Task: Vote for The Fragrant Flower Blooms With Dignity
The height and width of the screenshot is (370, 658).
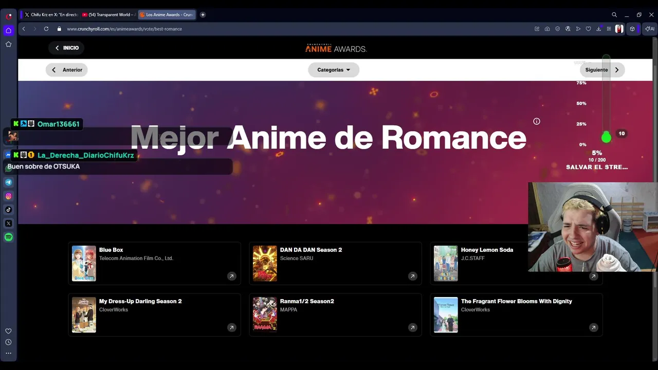Action: tap(516, 314)
